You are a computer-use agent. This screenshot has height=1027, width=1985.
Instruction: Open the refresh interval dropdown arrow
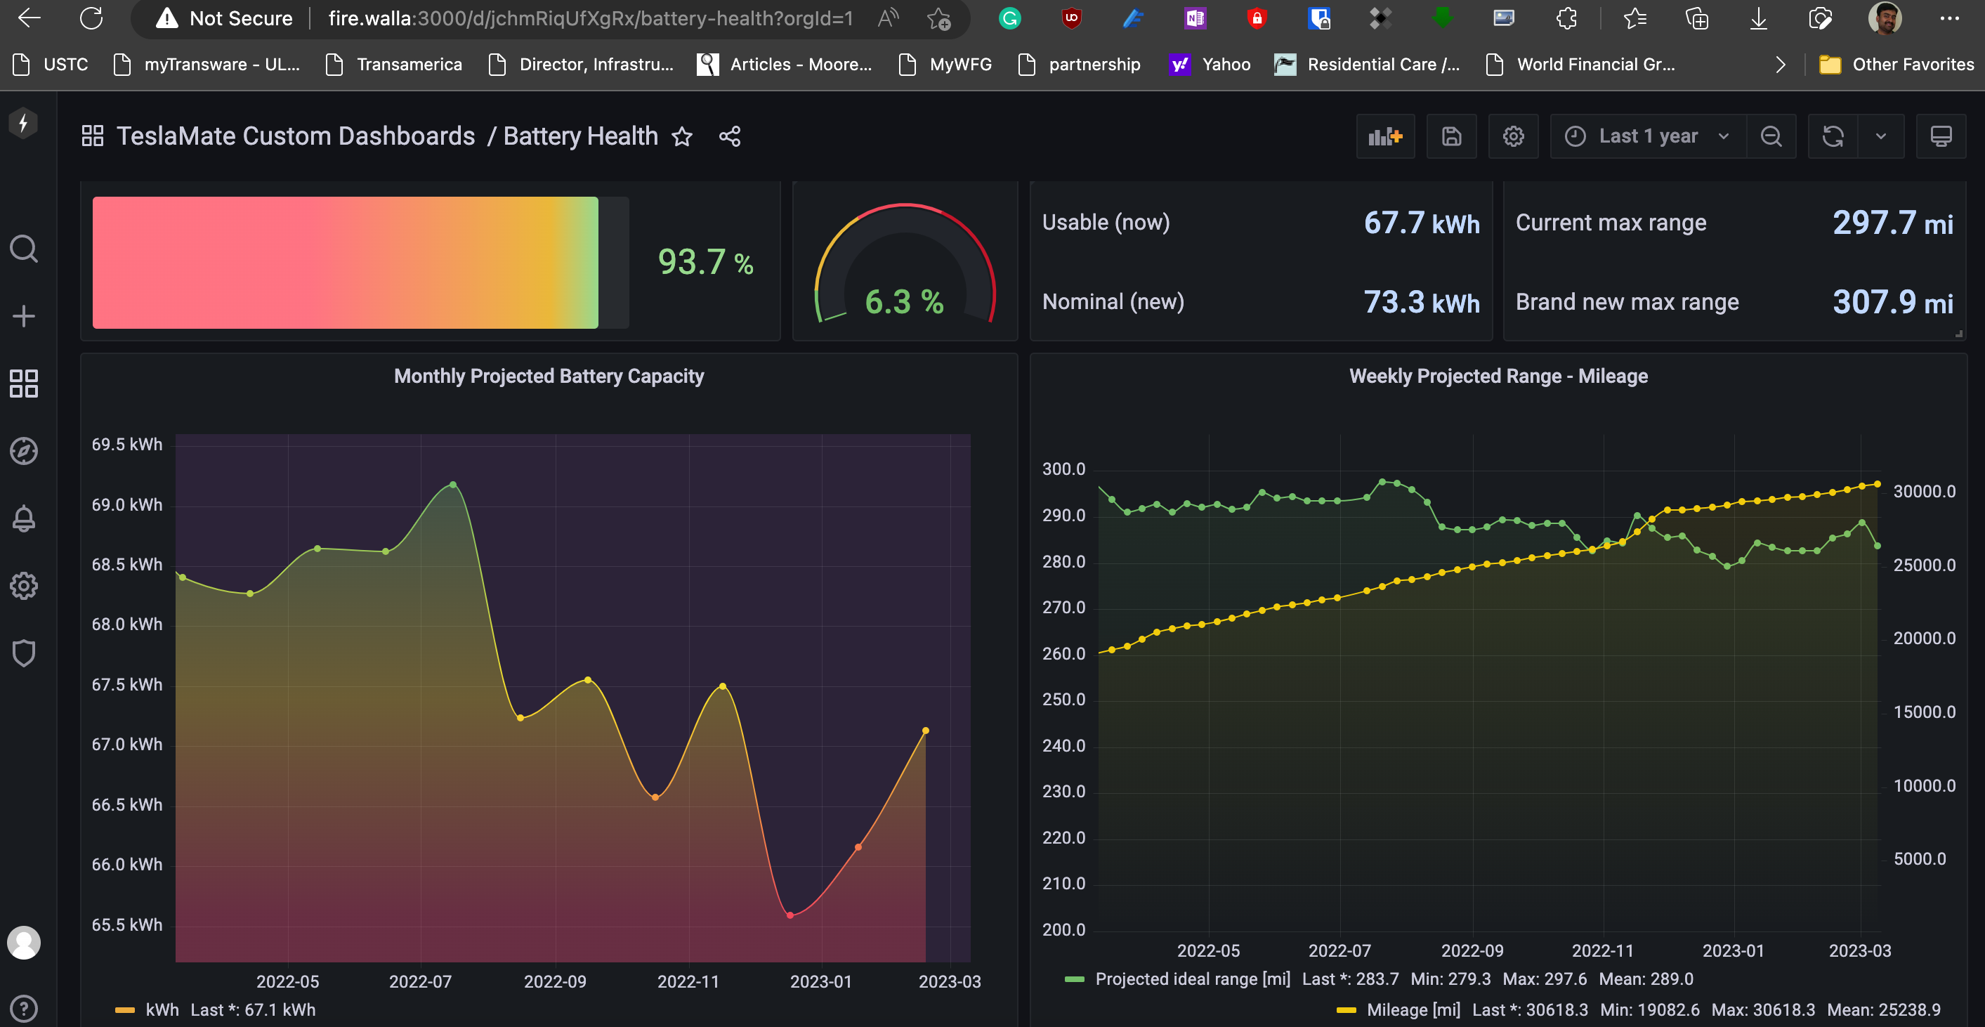pyautogui.click(x=1880, y=136)
